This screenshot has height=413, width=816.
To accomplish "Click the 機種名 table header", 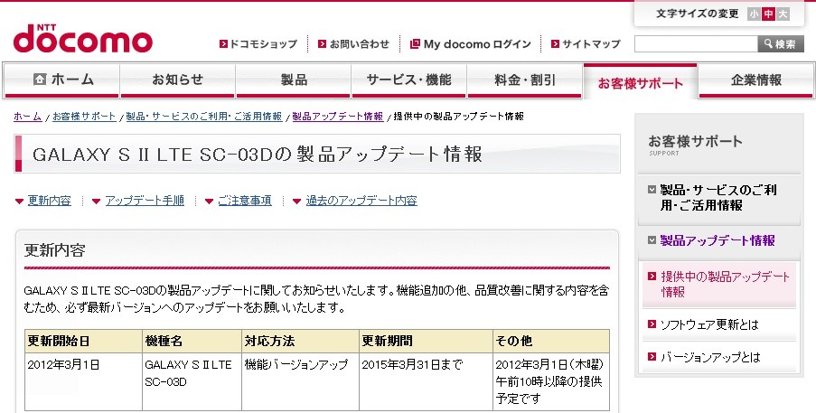I will [192, 342].
